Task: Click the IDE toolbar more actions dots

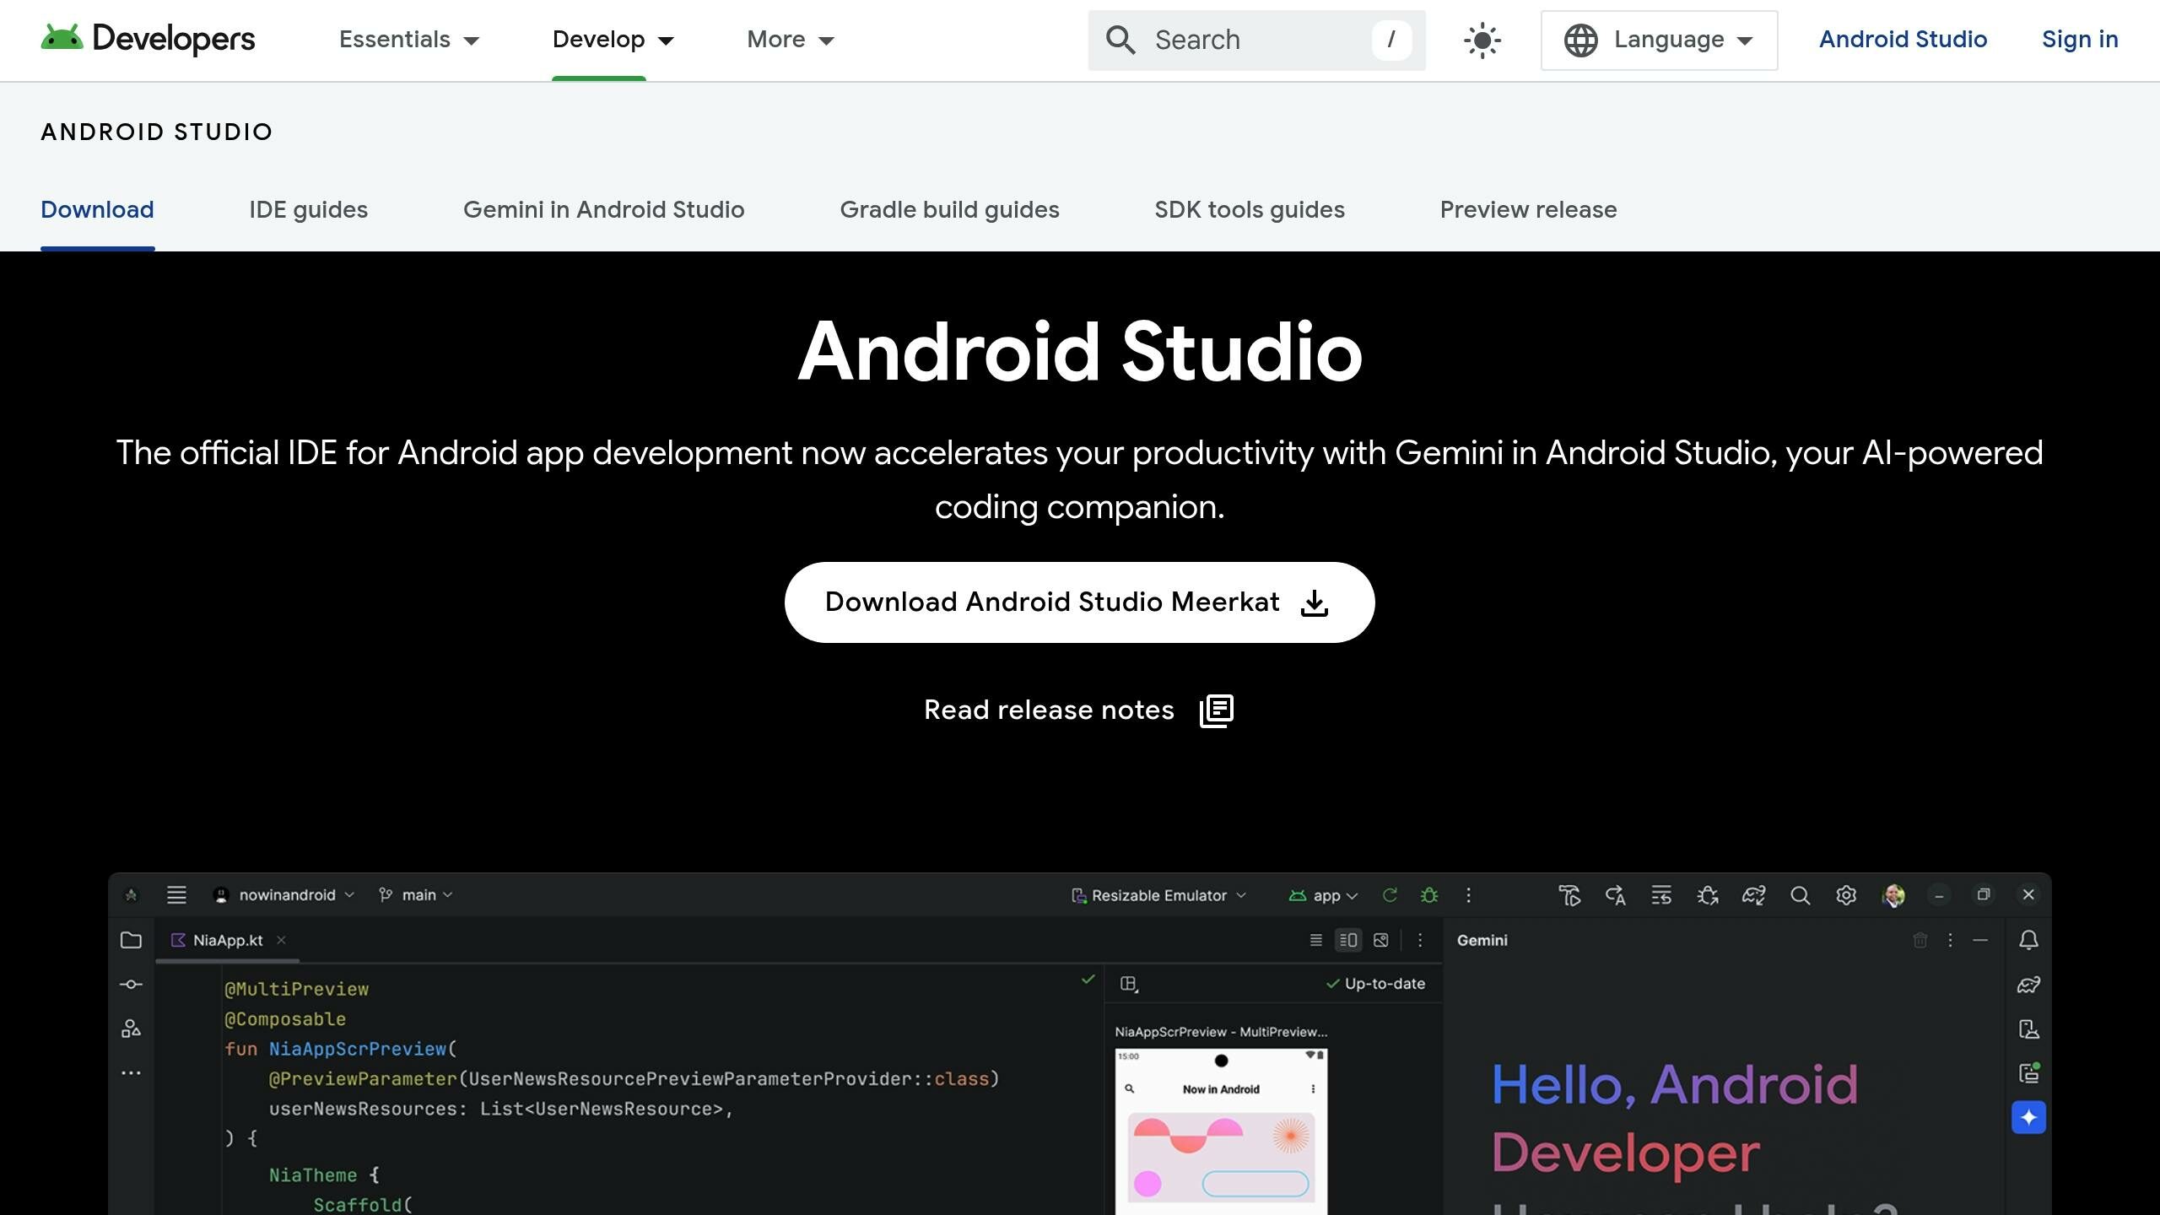Action: [1468, 895]
